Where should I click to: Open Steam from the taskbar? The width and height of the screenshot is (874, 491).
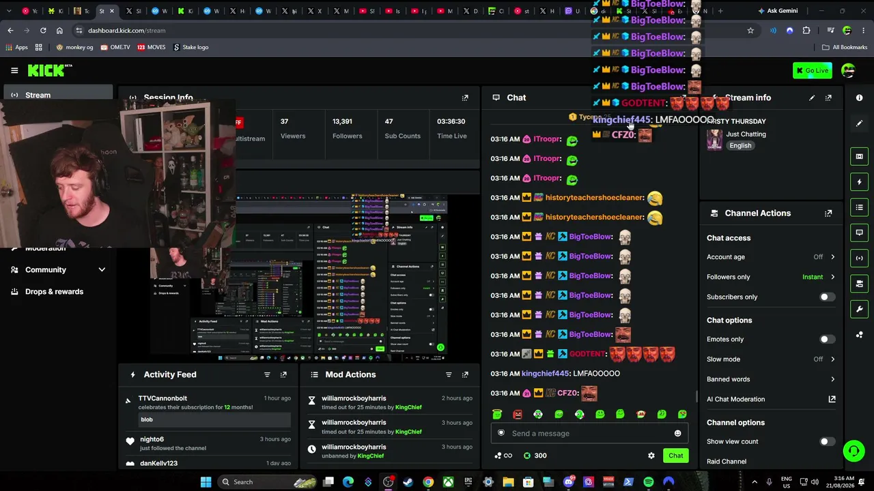click(x=408, y=482)
